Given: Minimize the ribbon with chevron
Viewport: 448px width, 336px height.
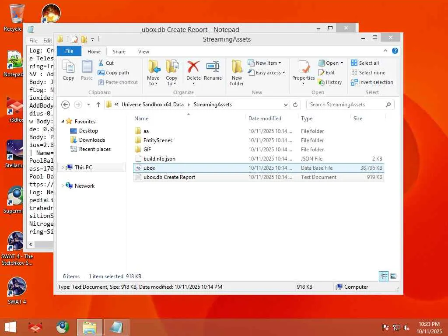Looking at the screenshot, I should click(385, 51).
